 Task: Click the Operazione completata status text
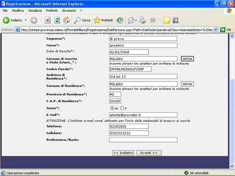[x=22, y=173]
